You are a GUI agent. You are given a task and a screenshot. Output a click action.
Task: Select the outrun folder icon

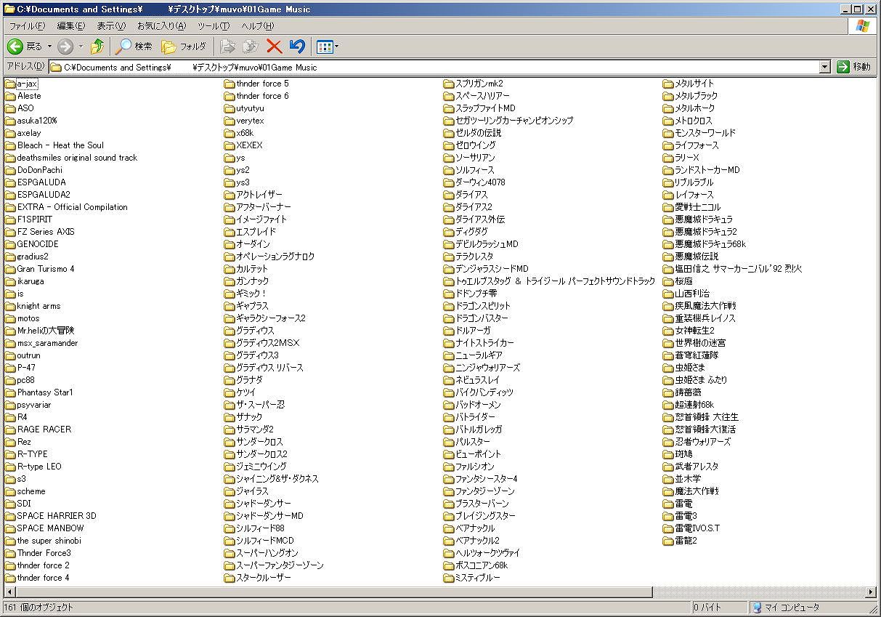click(9, 355)
